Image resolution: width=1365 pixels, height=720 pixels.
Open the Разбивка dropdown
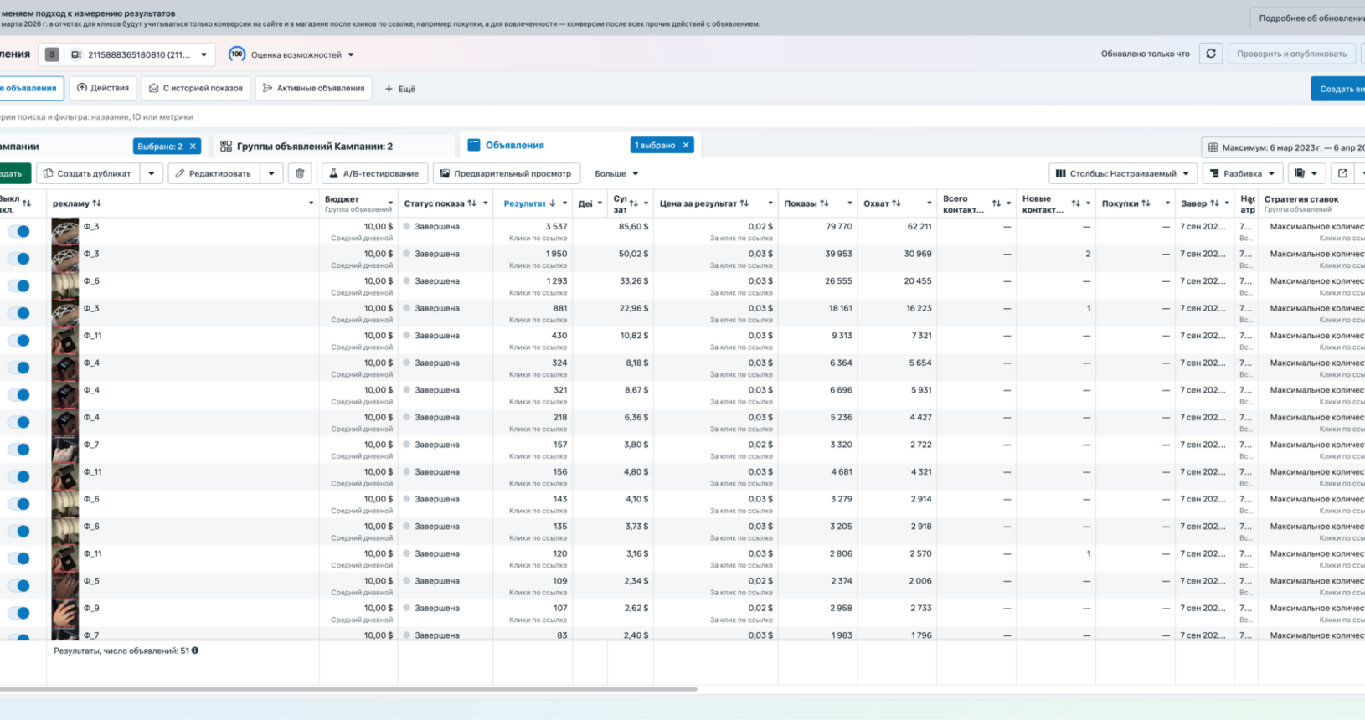[1243, 173]
